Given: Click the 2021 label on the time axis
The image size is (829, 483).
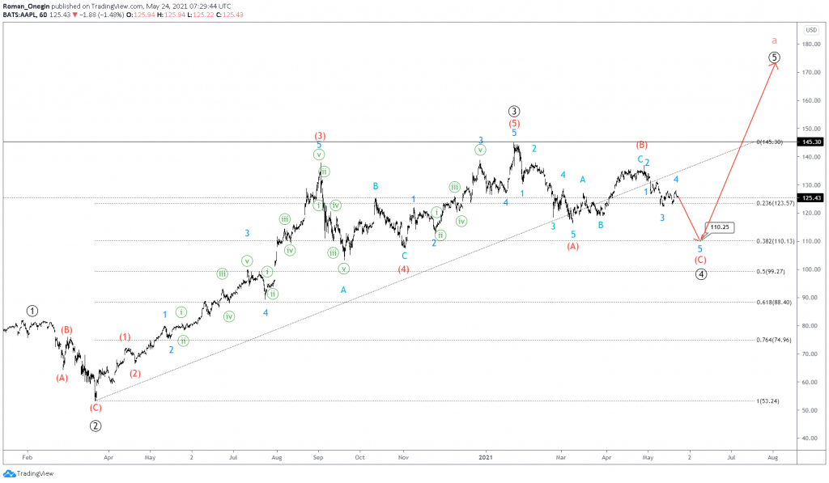Looking at the screenshot, I should click(x=486, y=457).
